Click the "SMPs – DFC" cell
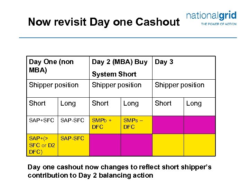The image size is (249, 187). [x=136, y=124]
